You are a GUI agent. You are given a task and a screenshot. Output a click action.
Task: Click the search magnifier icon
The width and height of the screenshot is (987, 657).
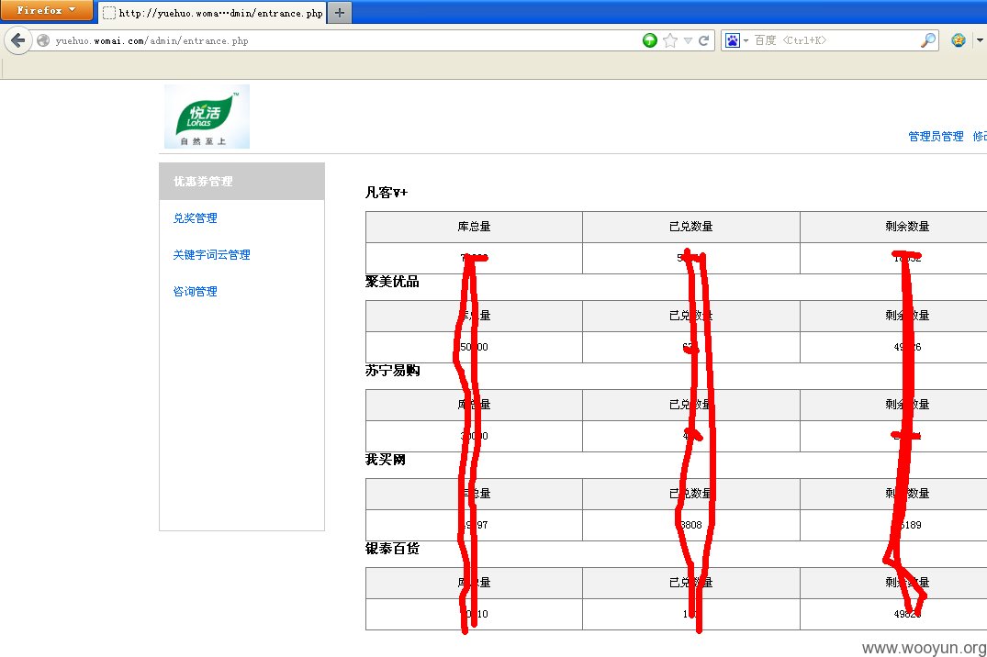coord(928,40)
